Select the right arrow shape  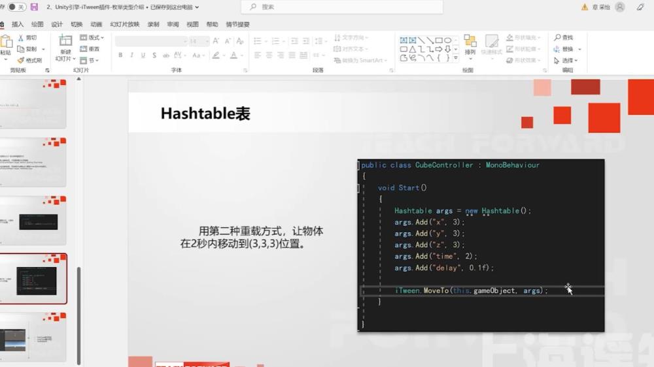[x=438, y=49]
